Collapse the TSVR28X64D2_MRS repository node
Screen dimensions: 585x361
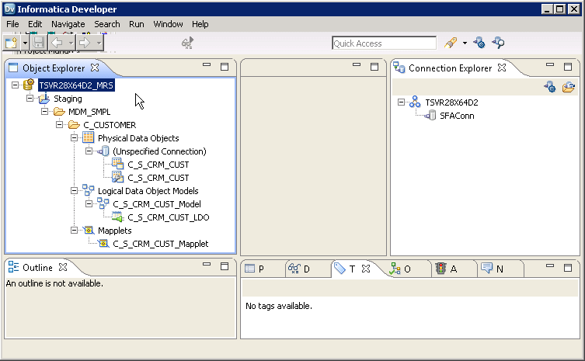pyautogui.click(x=15, y=85)
